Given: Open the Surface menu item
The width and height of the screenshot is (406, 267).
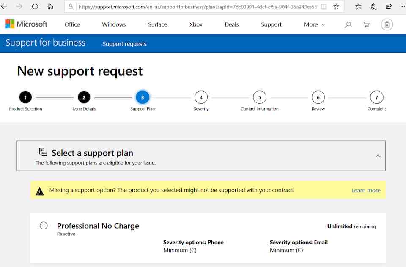Looking at the screenshot, I should (x=157, y=24).
